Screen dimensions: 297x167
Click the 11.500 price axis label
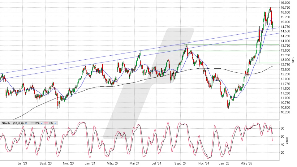tap(285, 88)
